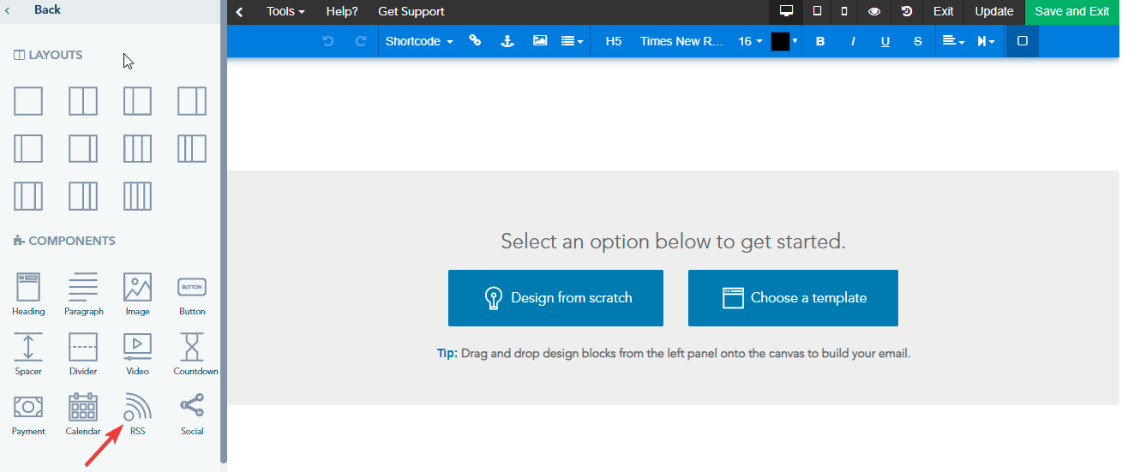
Task: Open the text alignment dropdown
Action: tap(953, 41)
